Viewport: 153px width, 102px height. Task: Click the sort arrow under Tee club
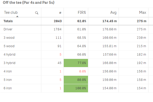(17, 16)
